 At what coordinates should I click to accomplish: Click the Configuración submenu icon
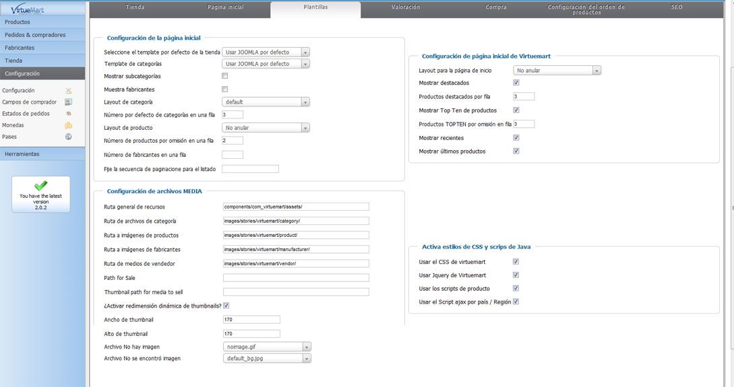(x=68, y=91)
